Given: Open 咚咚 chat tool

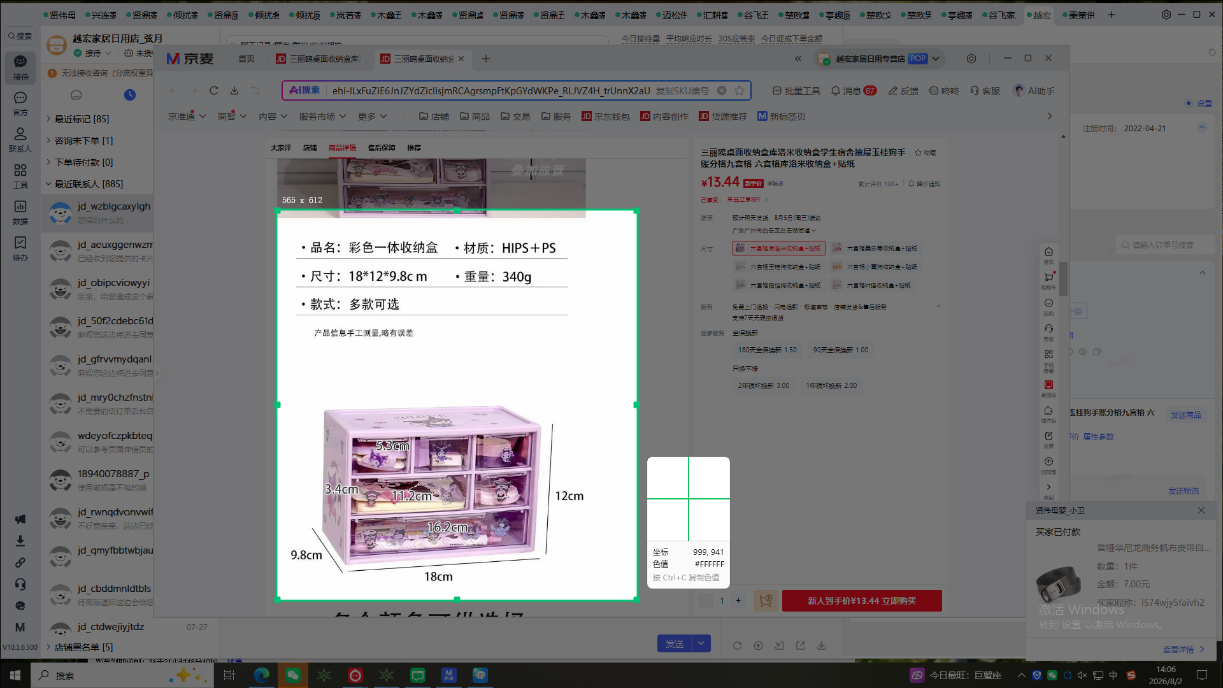Looking at the screenshot, I should click(944, 91).
